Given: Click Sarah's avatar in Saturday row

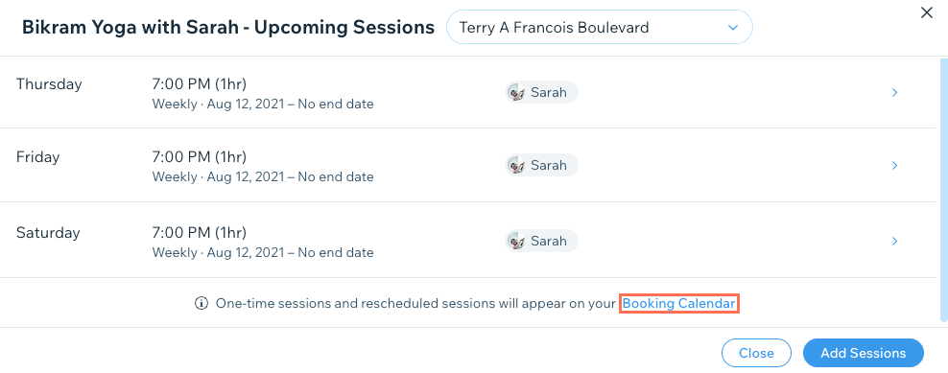Looking at the screenshot, I should coord(515,242).
